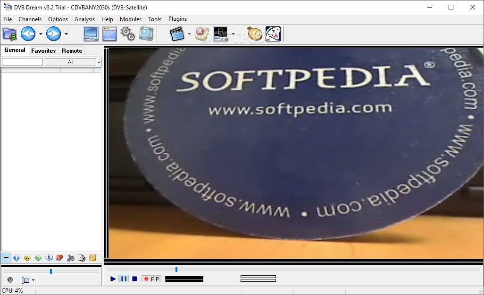Open settings via the gears icon

point(128,34)
